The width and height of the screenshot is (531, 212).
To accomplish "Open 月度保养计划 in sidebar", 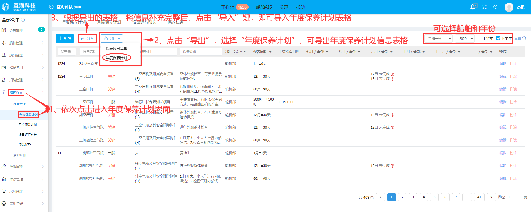I will click(x=28, y=125).
